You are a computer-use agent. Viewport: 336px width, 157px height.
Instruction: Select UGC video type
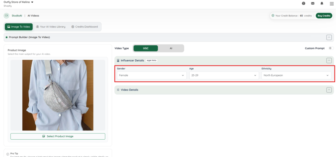tap(146, 48)
